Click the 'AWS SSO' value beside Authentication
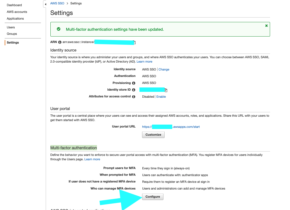Image resolution: width=290 pixels, height=210 pixels. click(149, 76)
